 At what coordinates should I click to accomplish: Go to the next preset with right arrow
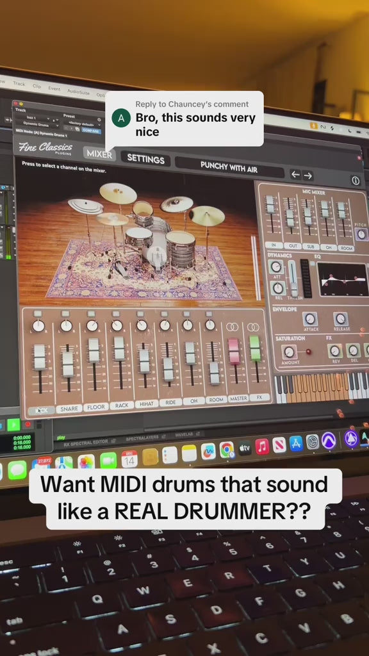point(308,176)
